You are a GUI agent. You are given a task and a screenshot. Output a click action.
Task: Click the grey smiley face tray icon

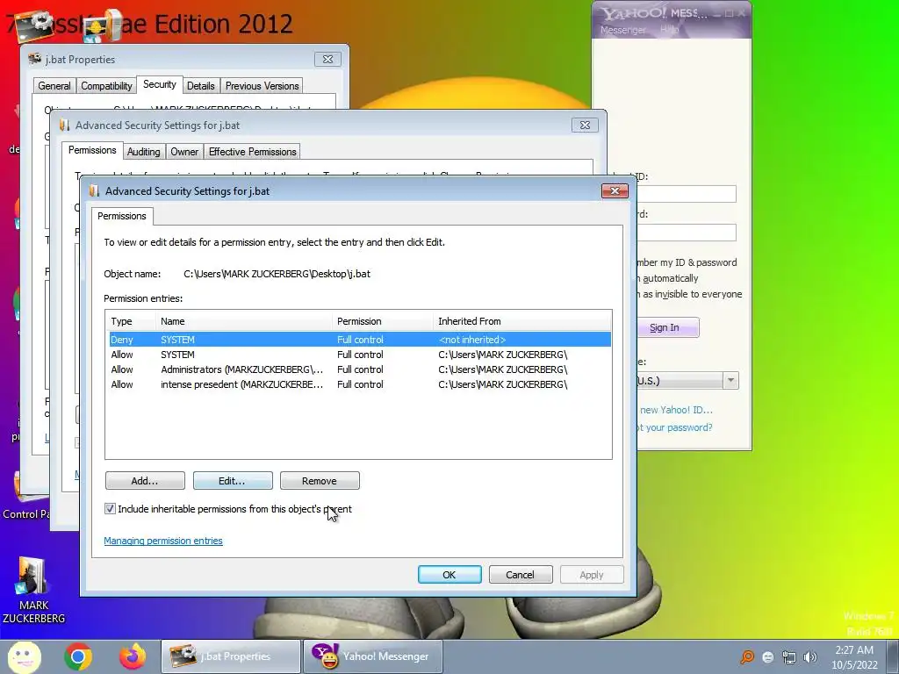[x=768, y=657]
